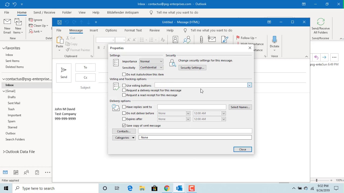344x193 pixels.
Task: Enable Have replies sent to checkbox
Action: pyautogui.click(x=124, y=107)
